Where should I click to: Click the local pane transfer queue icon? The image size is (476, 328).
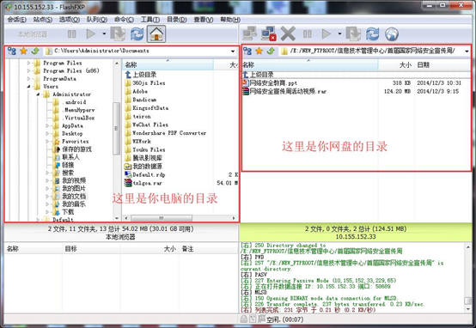point(118,33)
